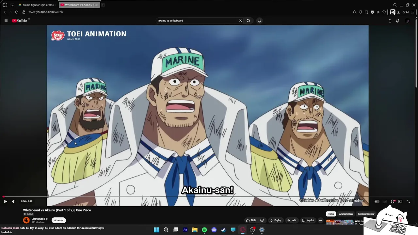Open a new tab with plus button
This screenshot has width=418, height=235.
tap(103, 5)
